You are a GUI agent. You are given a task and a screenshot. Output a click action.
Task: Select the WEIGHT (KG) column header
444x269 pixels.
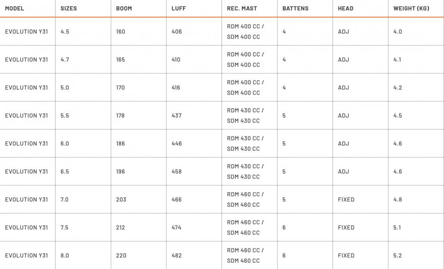tap(411, 8)
